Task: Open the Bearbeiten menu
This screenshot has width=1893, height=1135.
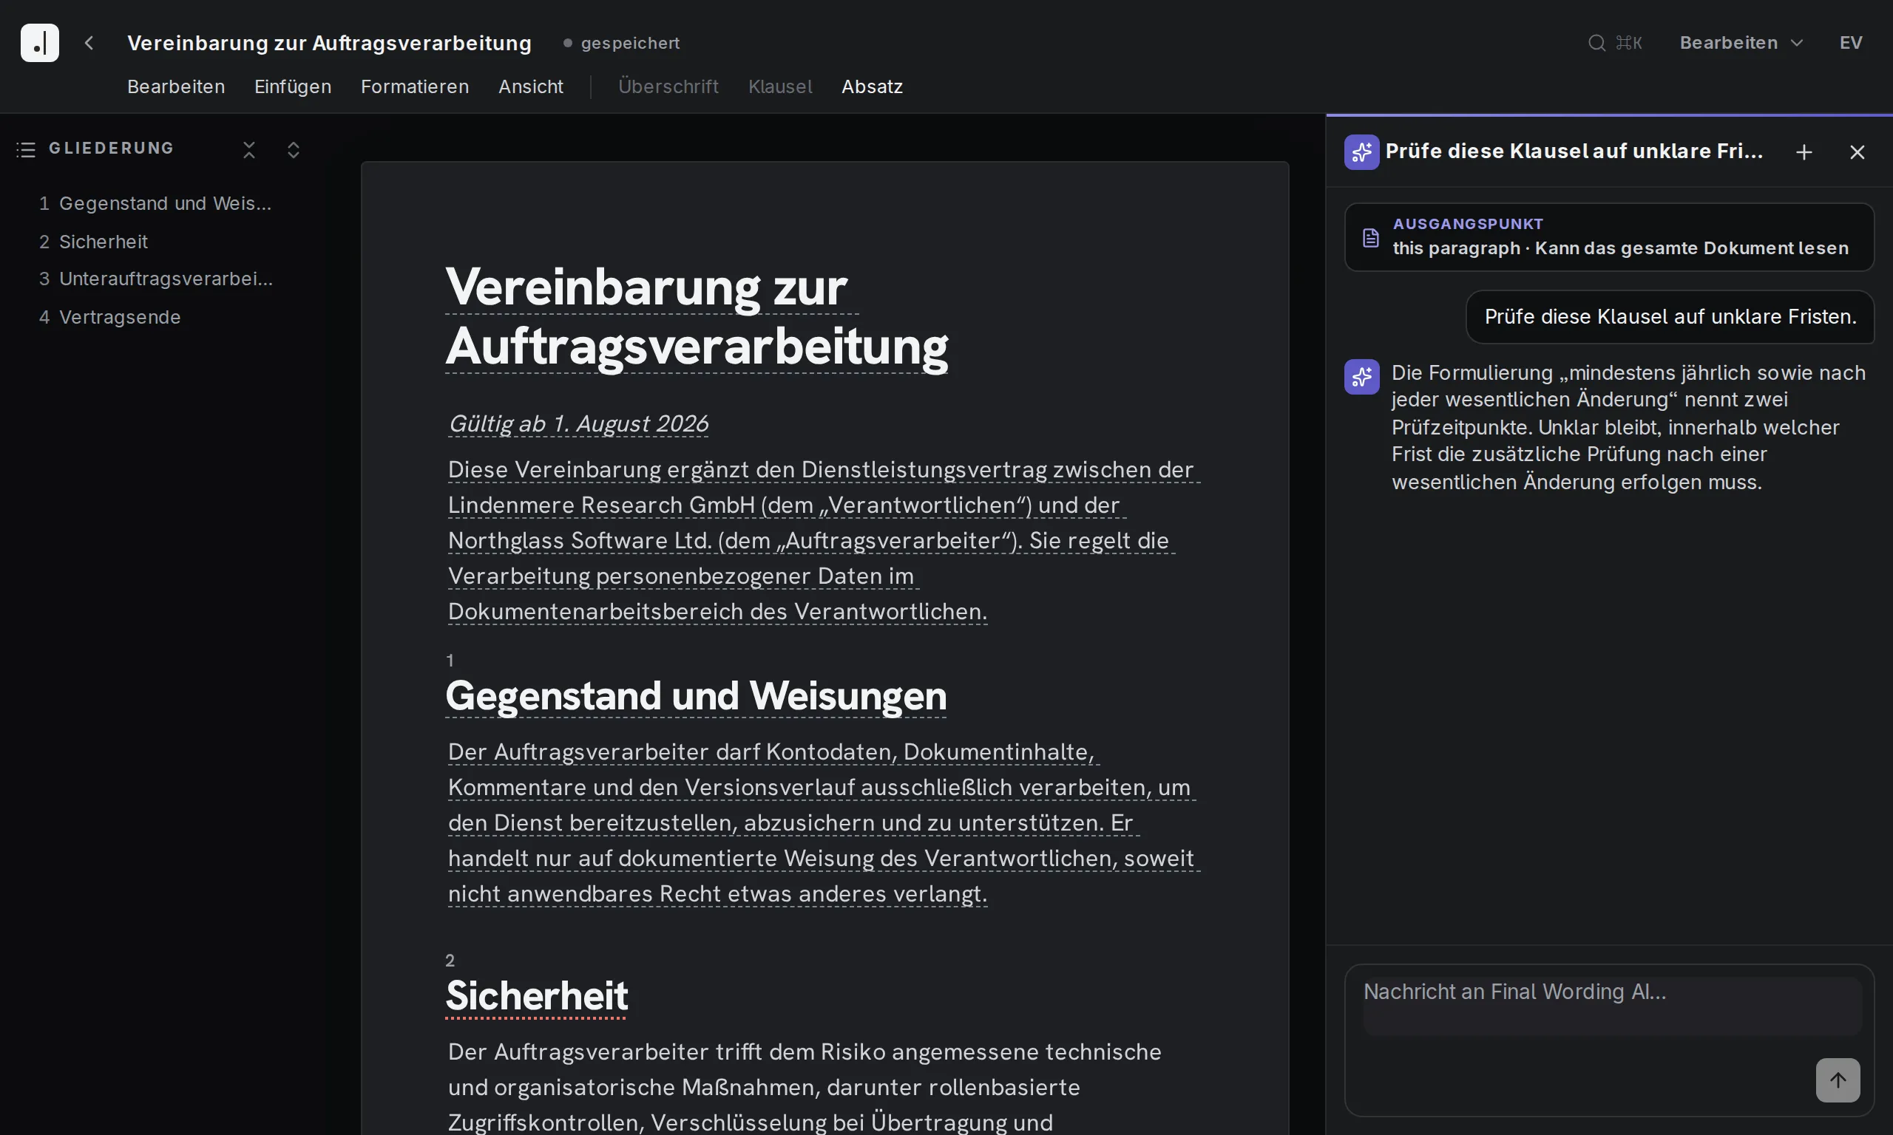Action: (x=176, y=86)
